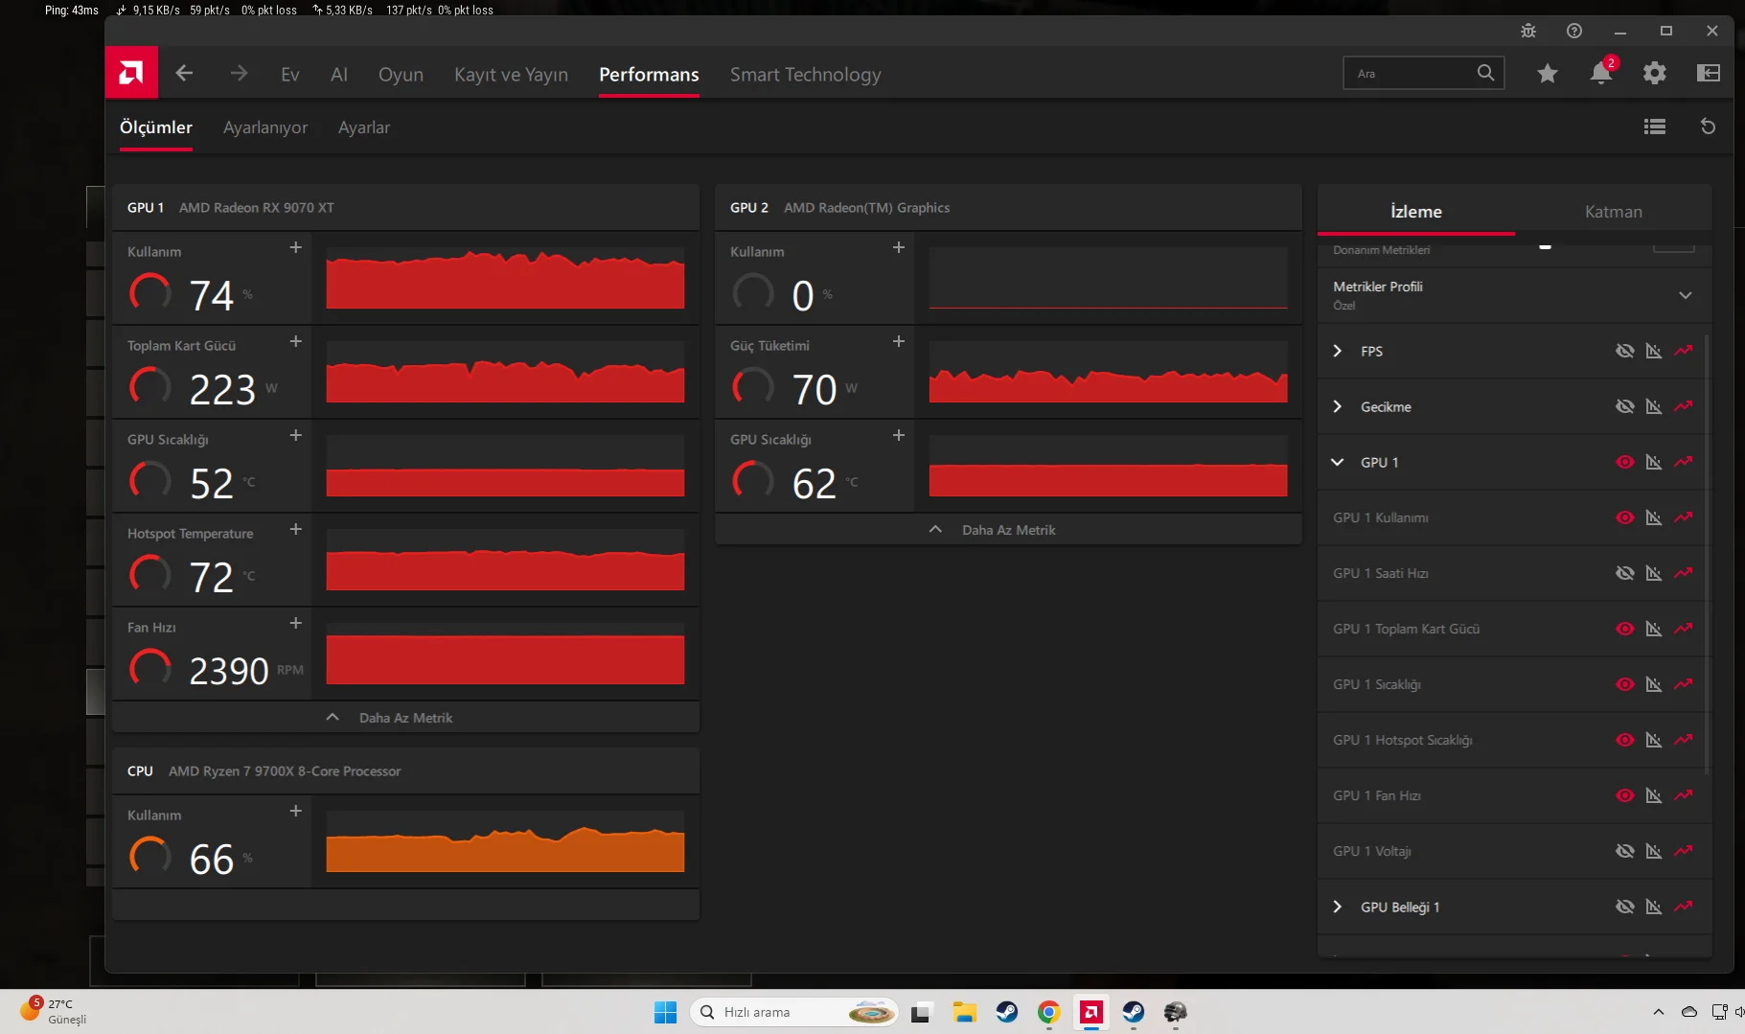This screenshot has width=1745, height=1034.
Task: Click Daha Az Metrik under GPU 2
Action: click(1007, 530)
